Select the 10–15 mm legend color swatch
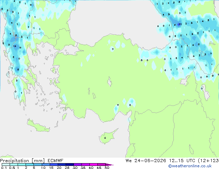219x169 pixels. point(46,165)
